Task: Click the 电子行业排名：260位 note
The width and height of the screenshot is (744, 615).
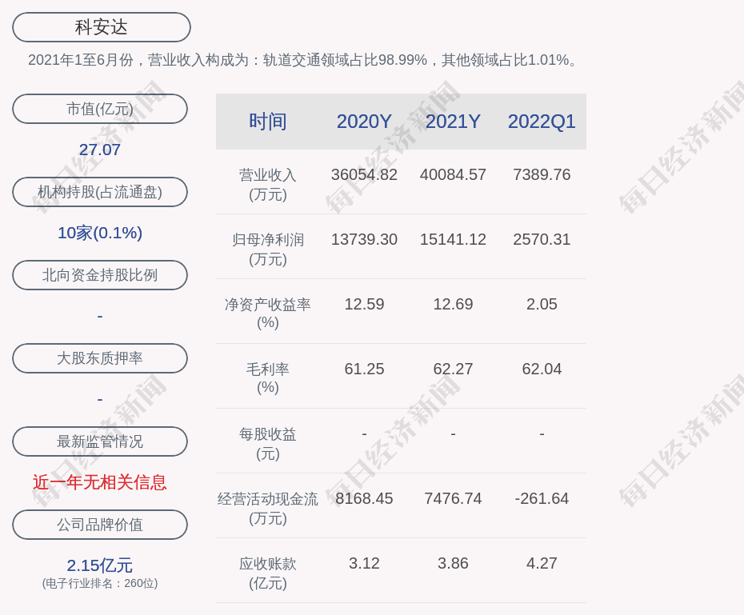Action: point(100,583)
